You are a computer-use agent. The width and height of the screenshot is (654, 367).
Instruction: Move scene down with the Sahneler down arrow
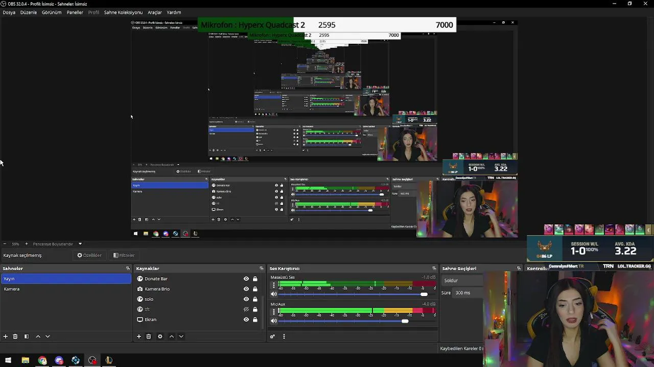pos(48,336)
